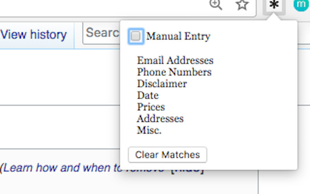Select Email Addresses in the popup list
The width and height of the screenshot is (310, 194).
175,61
